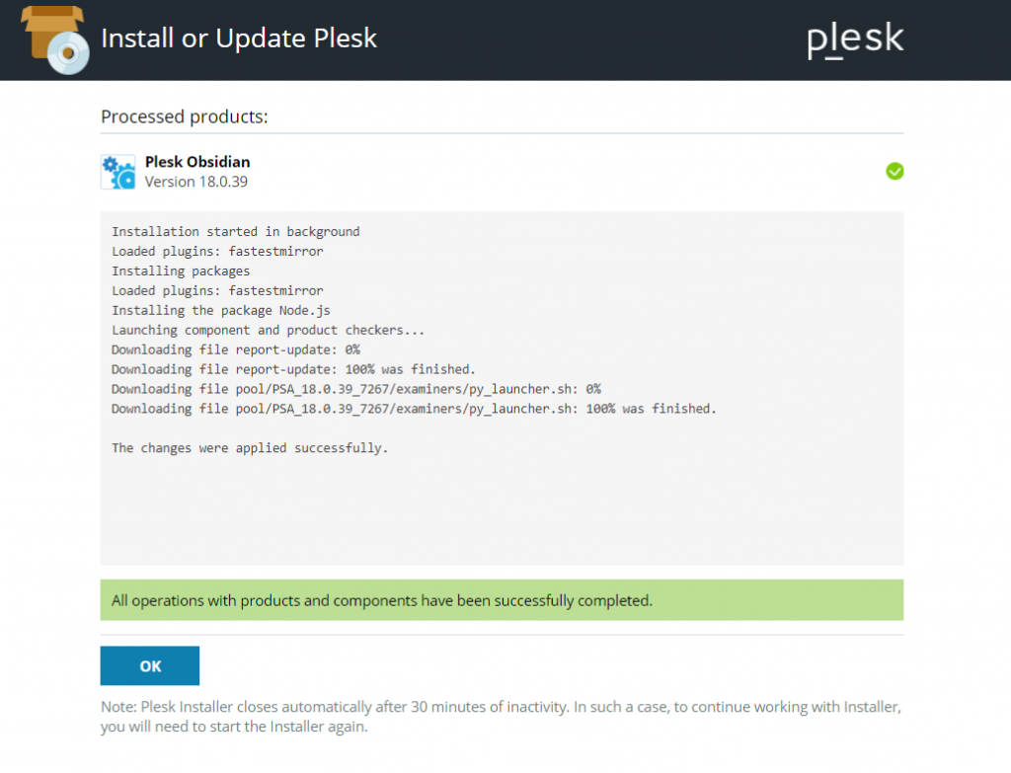
Task: Click the inactivity note below OK
Action: tap(501, 717)
